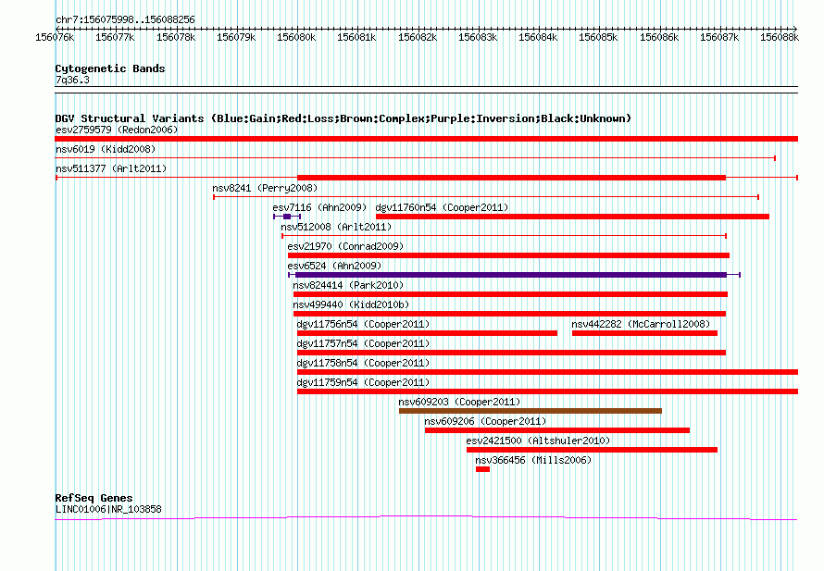Click the RefSeq Genes track heading
The image size is (824, 571).
(94, 498)
